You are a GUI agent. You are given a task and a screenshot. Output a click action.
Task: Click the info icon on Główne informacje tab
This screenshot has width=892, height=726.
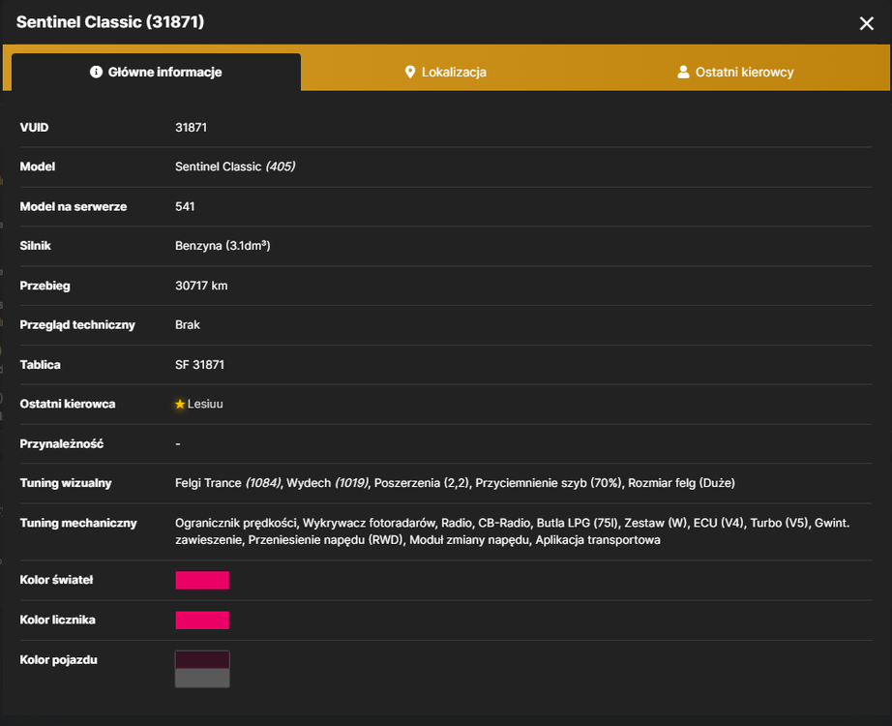[96, 72]
